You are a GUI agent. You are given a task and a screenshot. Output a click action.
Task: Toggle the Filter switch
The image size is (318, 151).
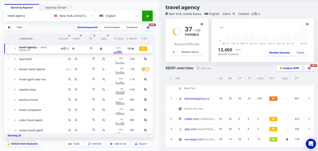pos(11,27)
